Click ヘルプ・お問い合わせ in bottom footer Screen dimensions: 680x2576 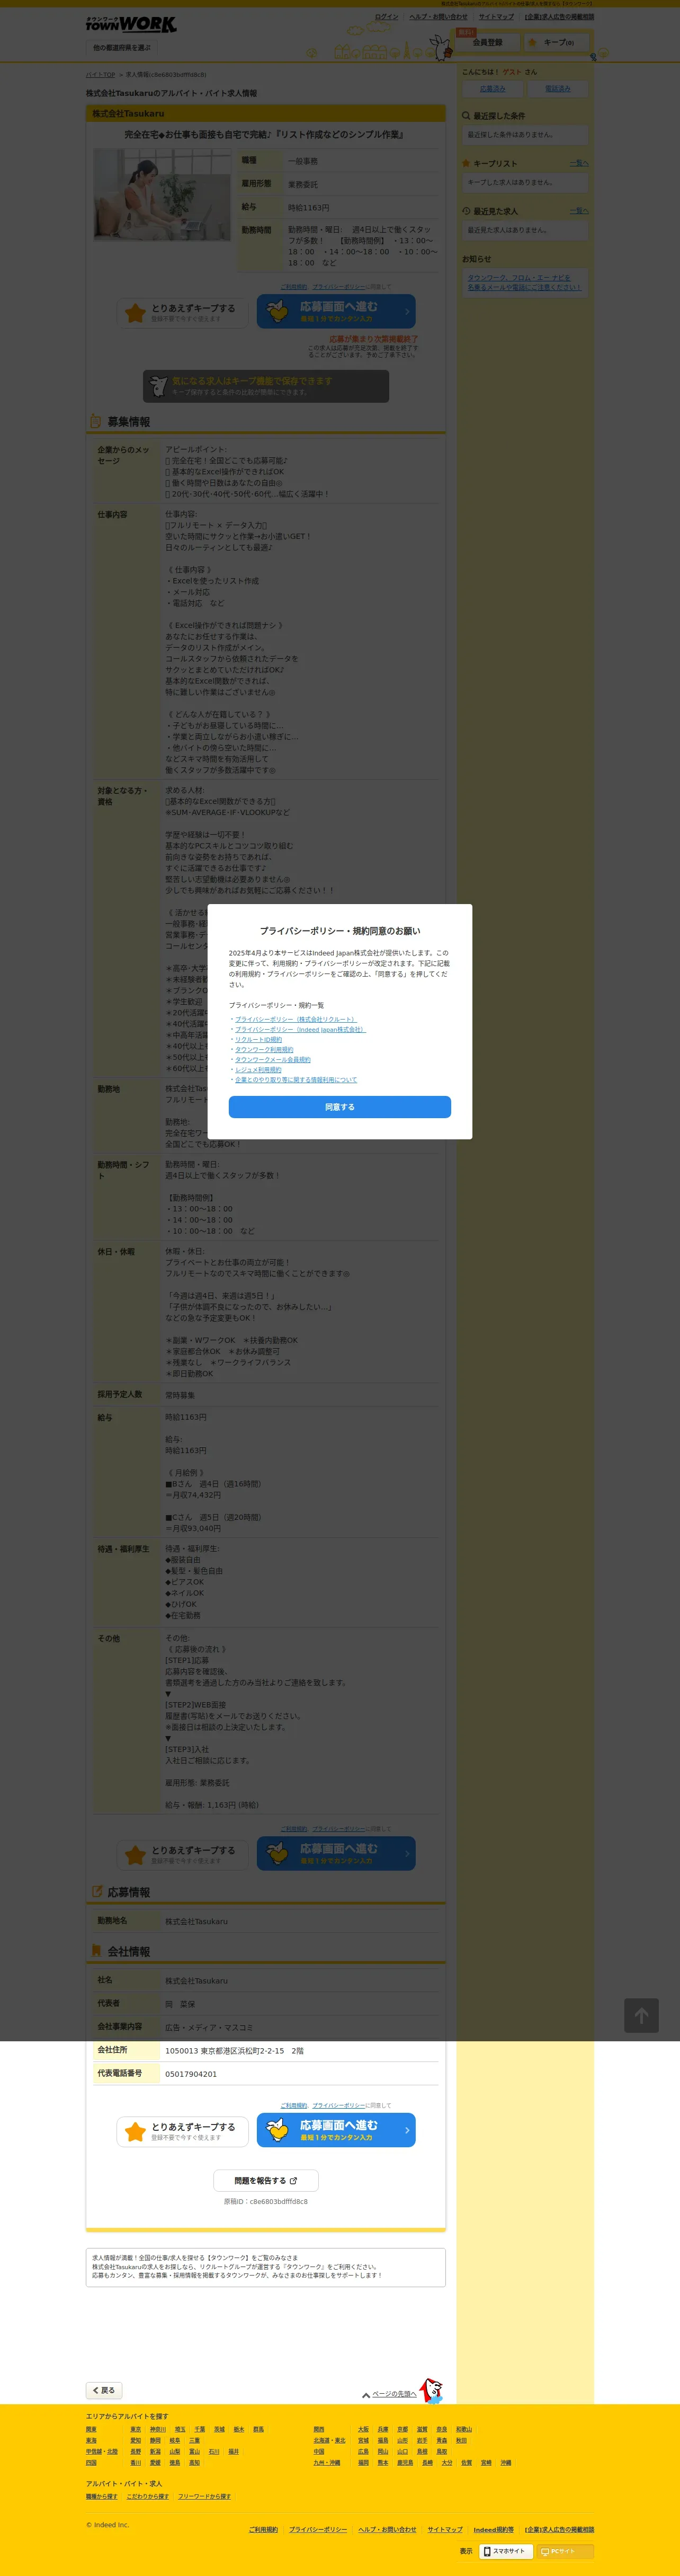(x=388, y=2529)
